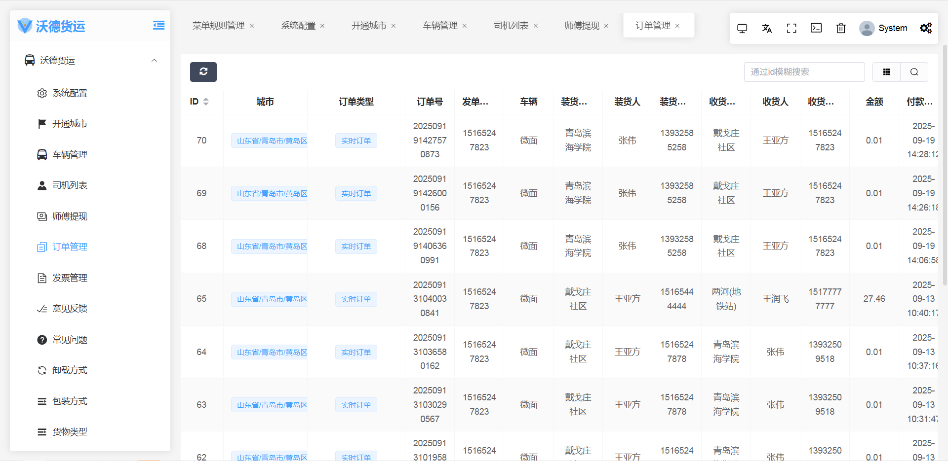Open the column display grid icon
The image size is (948, 461).
[886, 72]
